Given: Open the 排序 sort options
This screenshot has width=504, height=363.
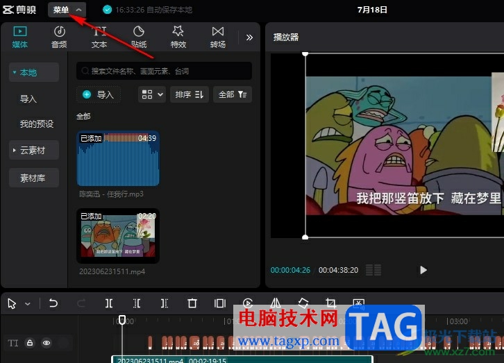Looking at the screenshot, I should [x=190, y=94].
